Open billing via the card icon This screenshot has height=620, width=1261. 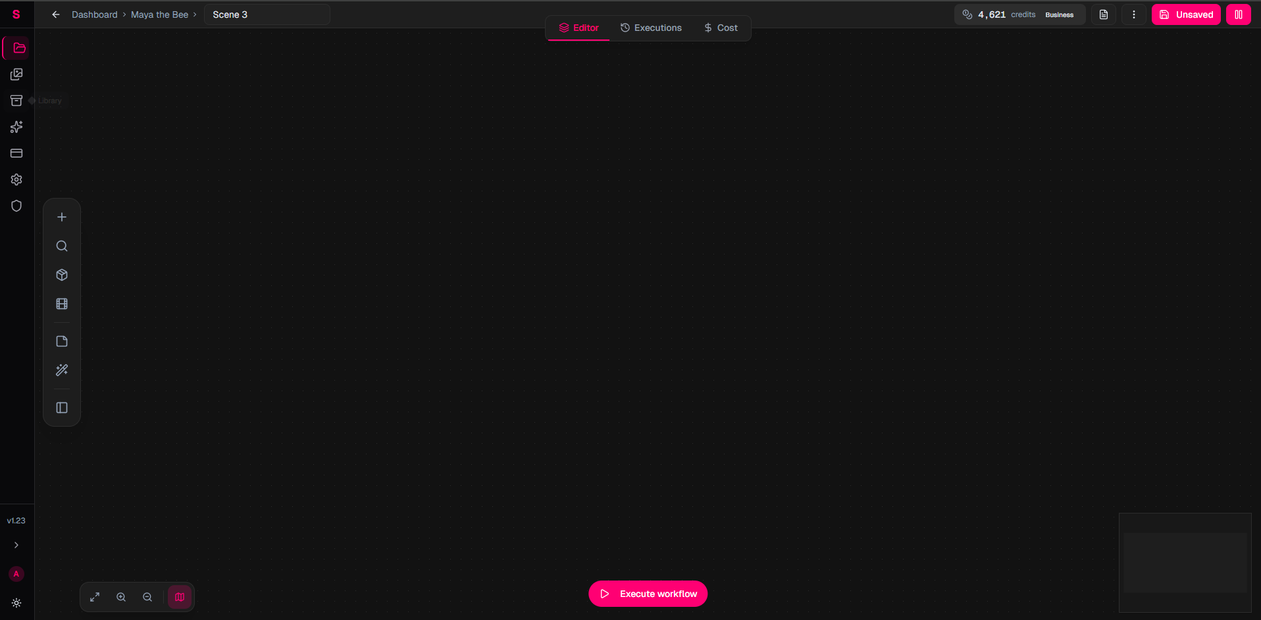[x=16, y=153]
